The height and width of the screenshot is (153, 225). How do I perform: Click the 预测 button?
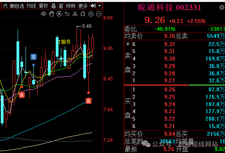pyautogui.click(x=71, y=6)
